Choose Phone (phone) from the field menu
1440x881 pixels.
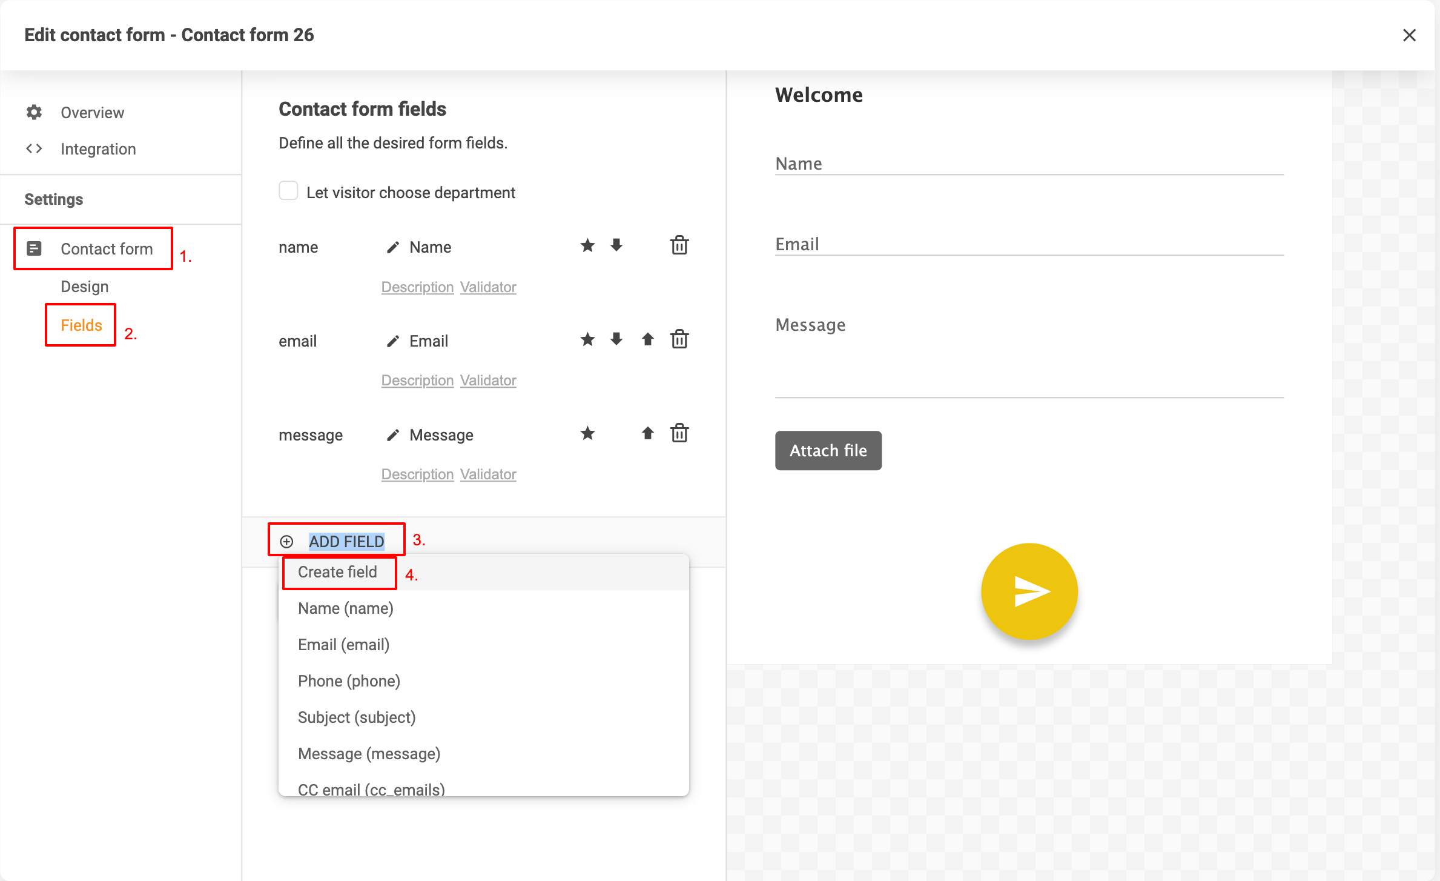349,680
